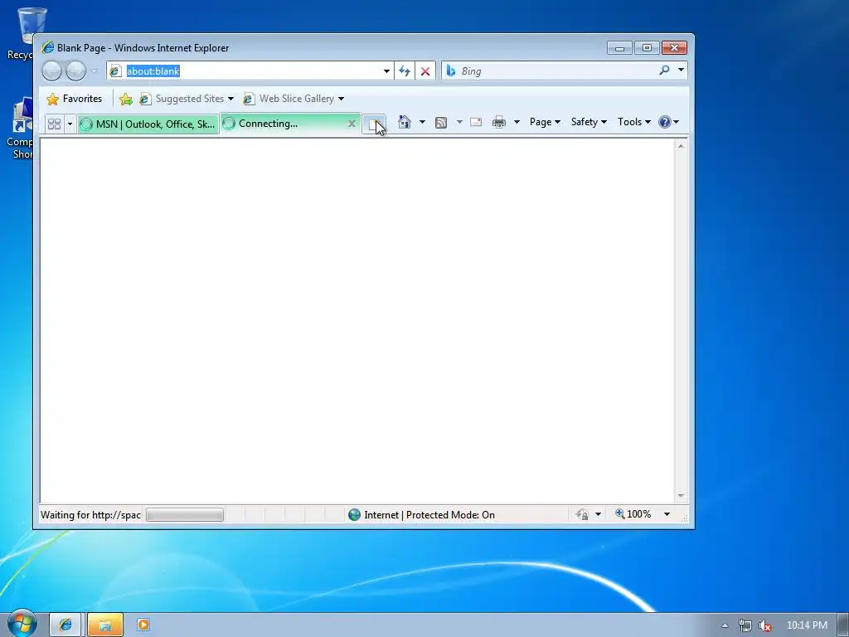Open Windows Media Player from taskbar

143,625
